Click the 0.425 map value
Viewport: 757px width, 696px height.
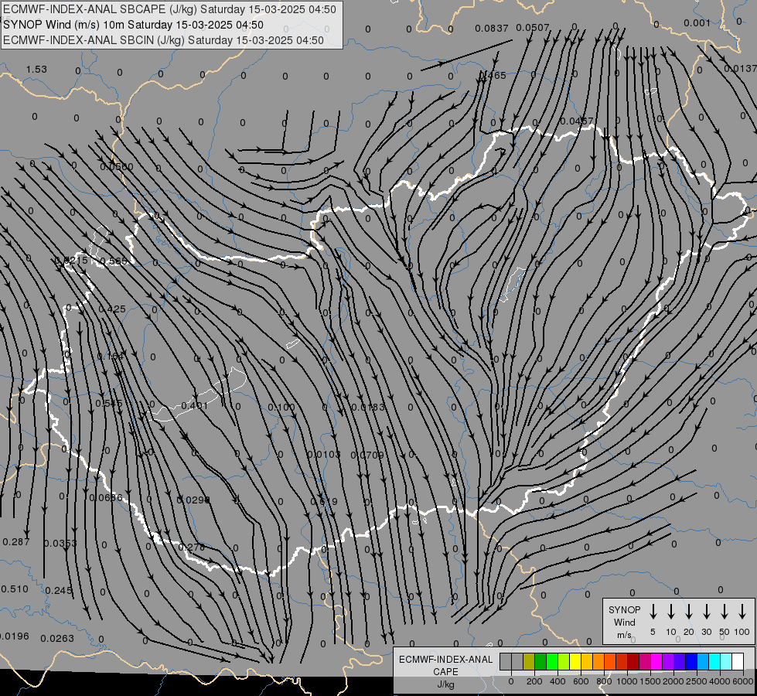click(112, 309)
